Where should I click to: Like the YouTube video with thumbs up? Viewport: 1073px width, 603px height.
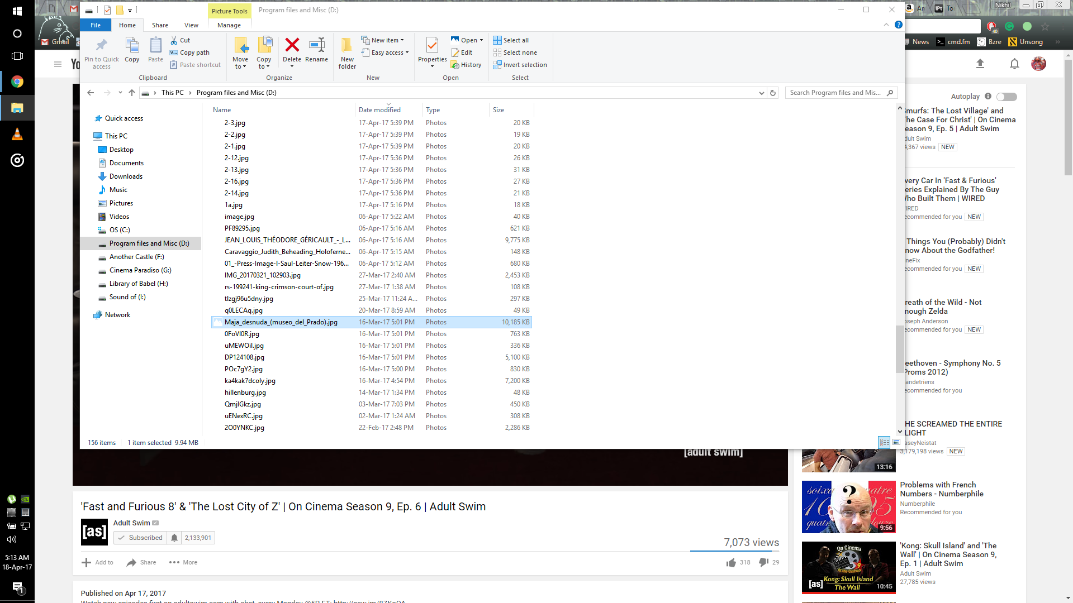click(x=731, y=562)
